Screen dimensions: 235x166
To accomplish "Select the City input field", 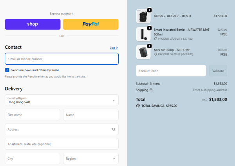I will (33, 159).
